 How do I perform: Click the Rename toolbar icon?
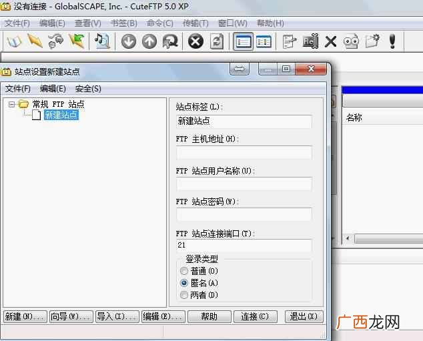coord(310,41)
